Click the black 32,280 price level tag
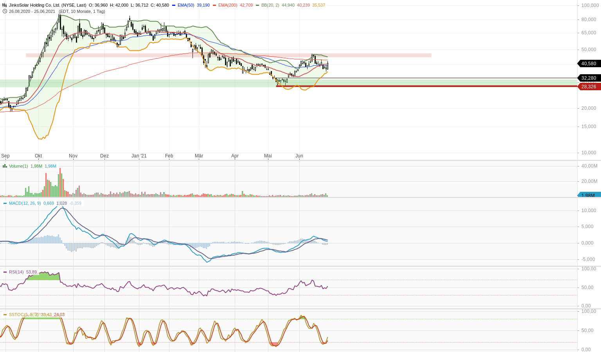The height and width of the screenshot is (352, 601). click(x=589, y=78)
